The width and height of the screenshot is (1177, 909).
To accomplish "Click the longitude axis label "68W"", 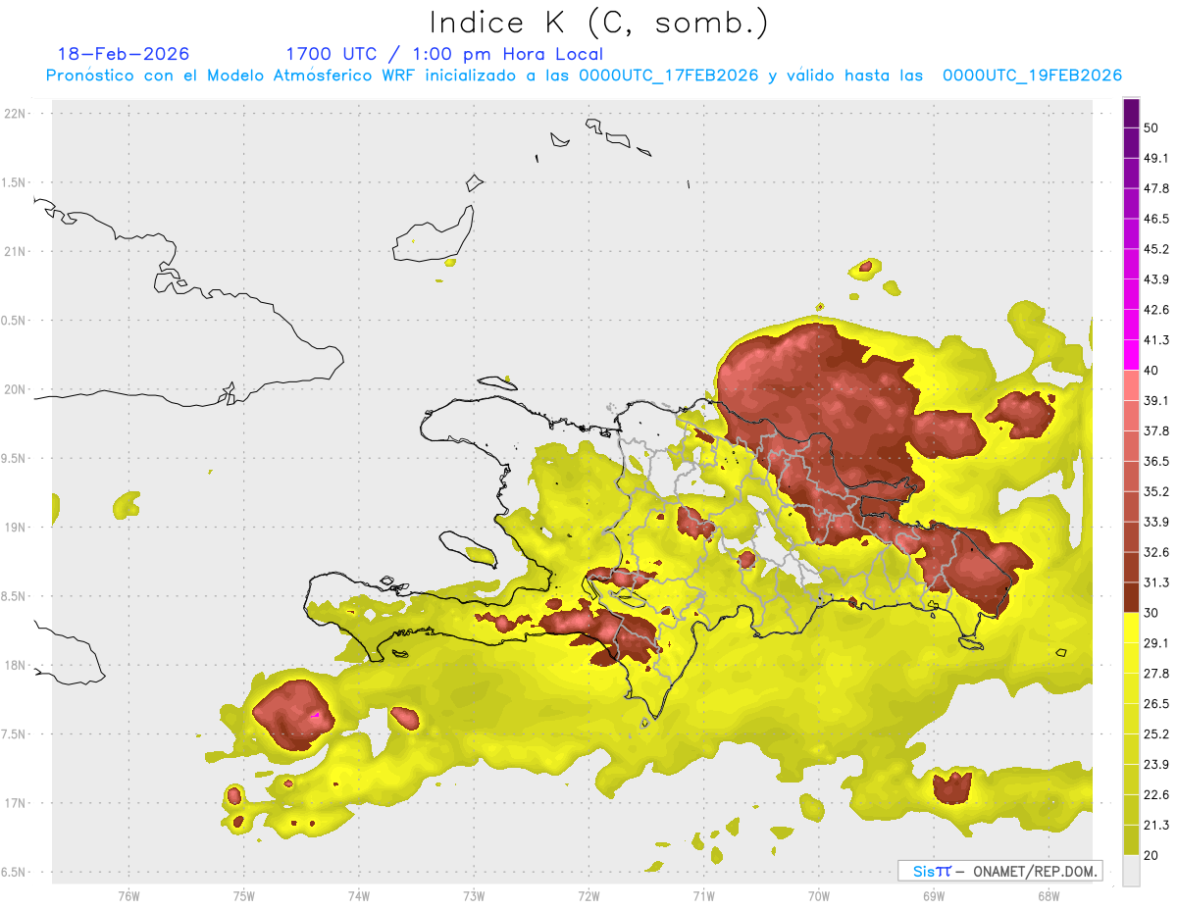I will coord(1048,896).
